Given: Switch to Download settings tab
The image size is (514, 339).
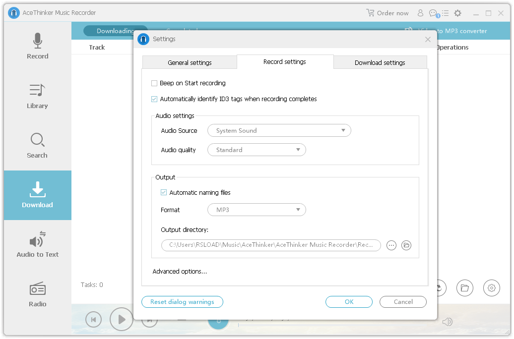Looking at the screenshot, I should (x=380, y=62).
